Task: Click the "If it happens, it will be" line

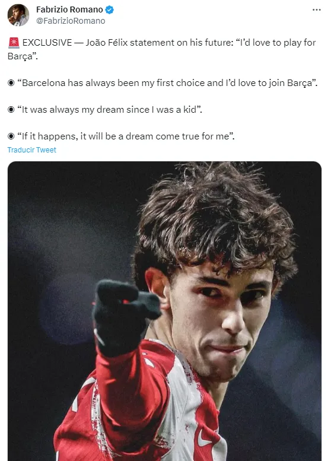Action: [126, 136]
